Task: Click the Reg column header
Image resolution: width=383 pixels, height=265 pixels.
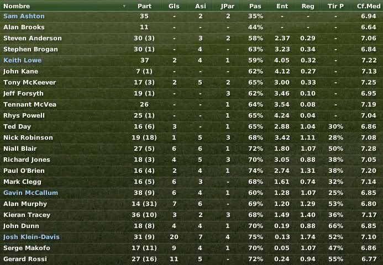Action: tap(308, 6)
